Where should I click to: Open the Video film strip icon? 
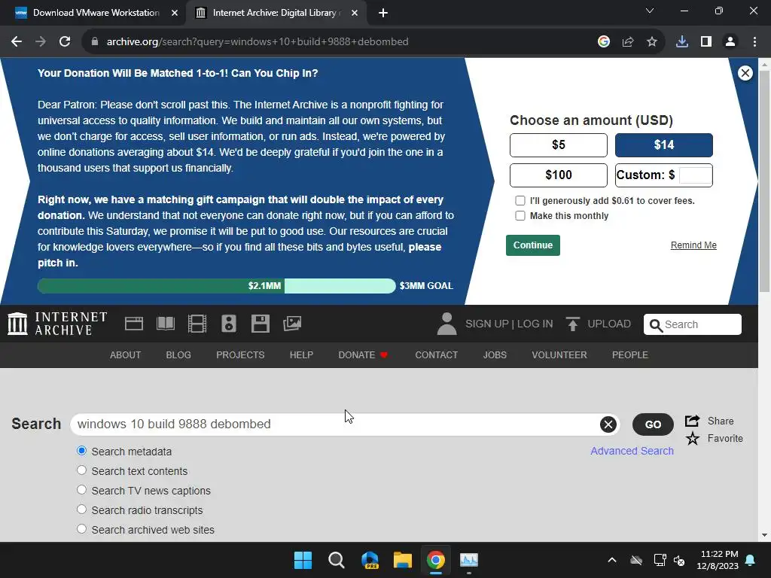(197, 324)
